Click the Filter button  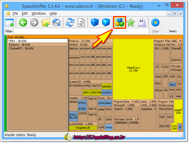pyautogui.click(x=156, y=31)
